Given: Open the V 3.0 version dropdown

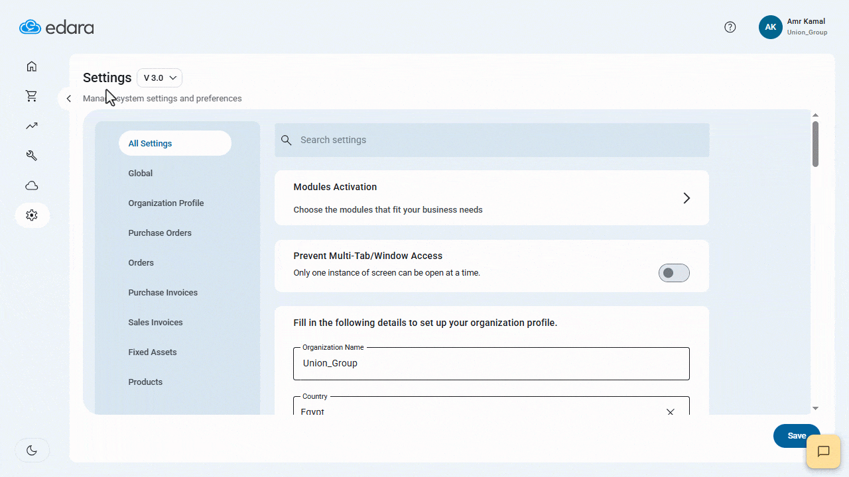Looking at the screenshot, I should tap(159, 78).
